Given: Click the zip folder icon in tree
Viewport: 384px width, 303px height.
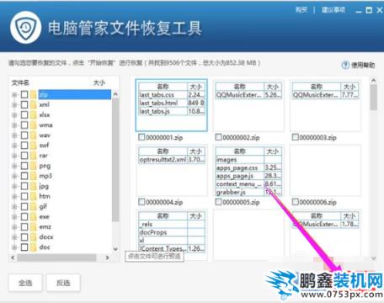Looking at the screenshot, I should 34,94.
